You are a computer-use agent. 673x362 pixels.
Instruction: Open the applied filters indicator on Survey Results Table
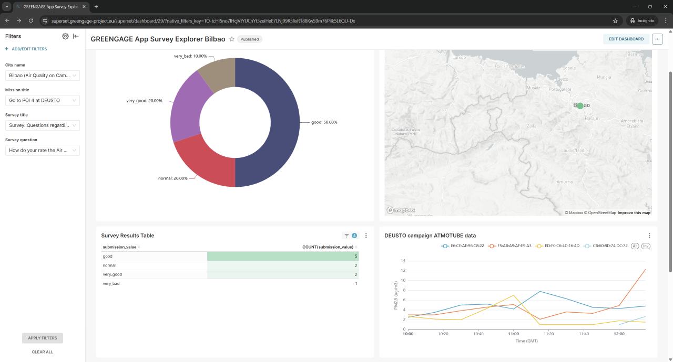350,236
